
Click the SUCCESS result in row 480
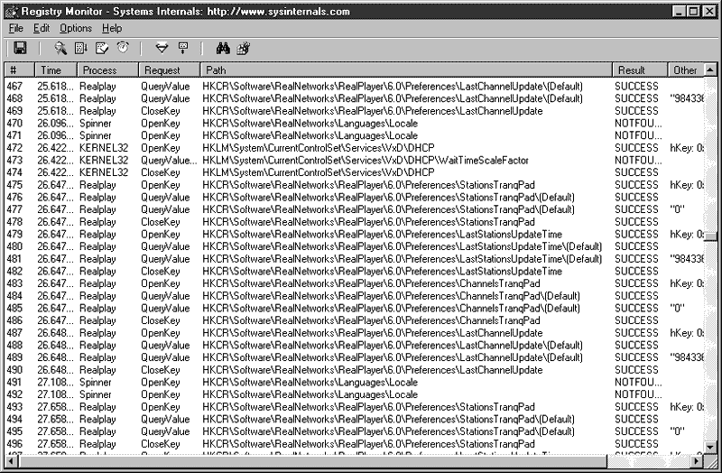coord(637,246)
